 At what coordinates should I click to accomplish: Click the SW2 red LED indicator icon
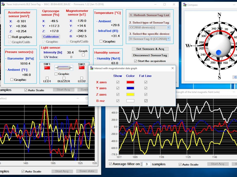82,68
